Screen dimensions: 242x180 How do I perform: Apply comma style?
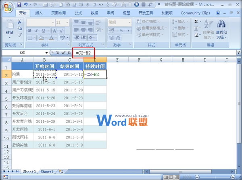tap(128, 31)
